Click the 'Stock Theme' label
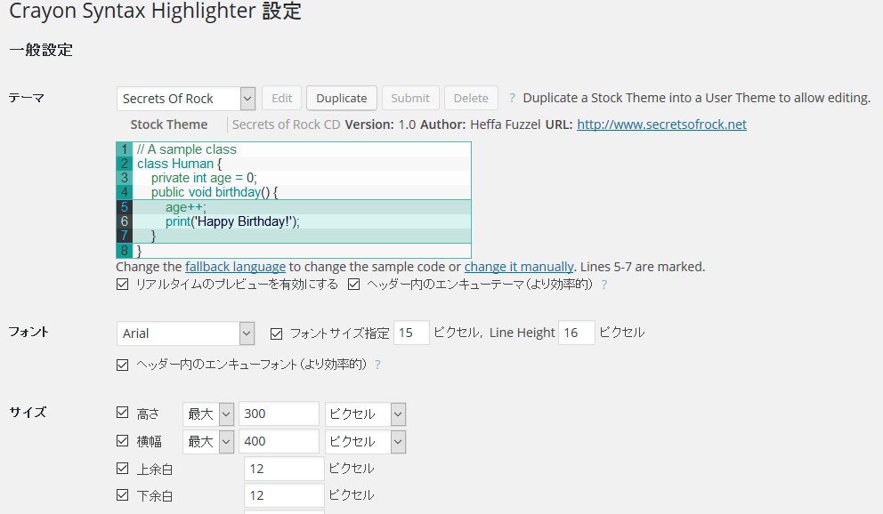883x514 pixels. point(169,124)
